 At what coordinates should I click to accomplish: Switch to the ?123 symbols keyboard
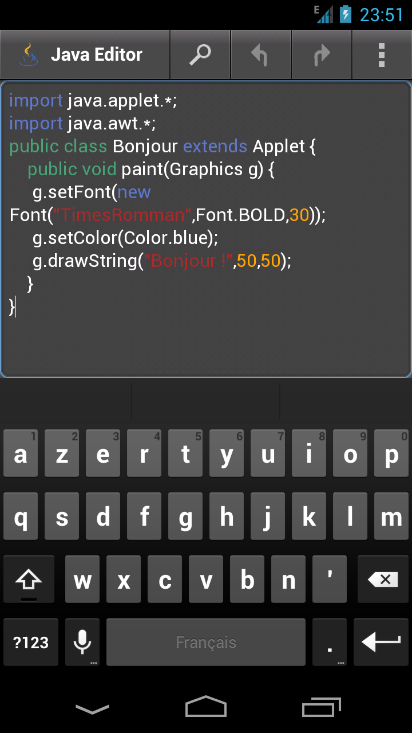click(x=31, y=643)
